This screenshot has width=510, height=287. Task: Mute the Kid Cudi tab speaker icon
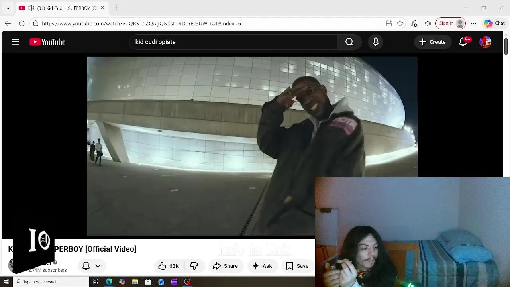tap(31, 8)
